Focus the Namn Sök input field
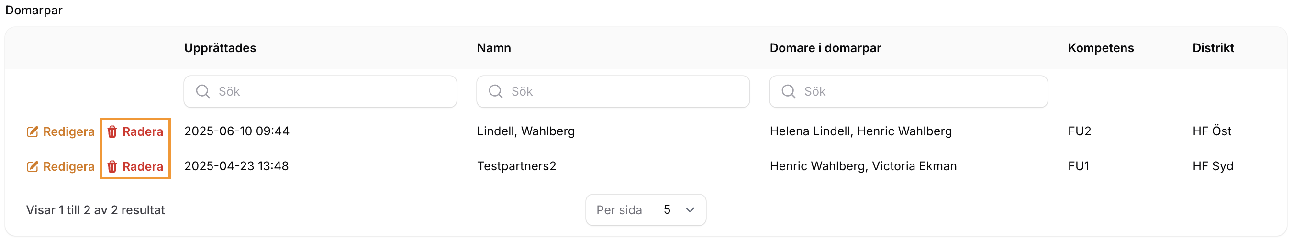 613,91
